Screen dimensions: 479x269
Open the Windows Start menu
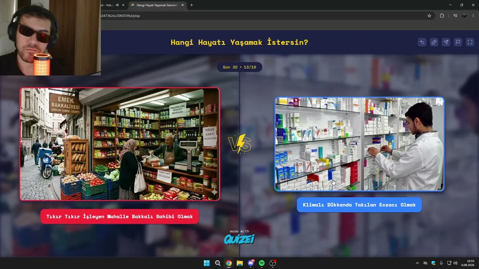coord(207,263)
